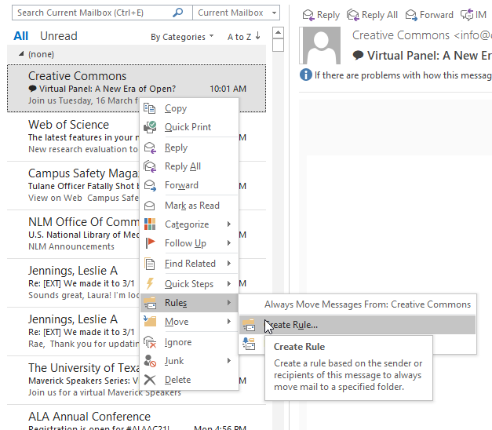This screenshot has height=430, width=492.
Task: Open the Creative Commons Virtual Panel email
Action: pos(137,88)
